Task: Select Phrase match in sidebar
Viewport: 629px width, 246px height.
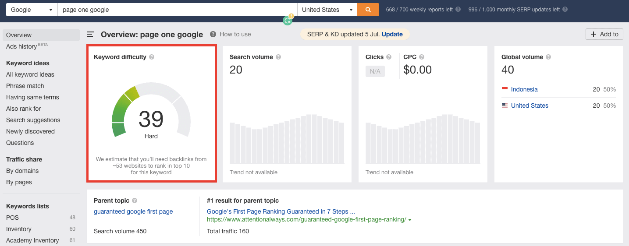Action: pyautogui.click(x=25, y=86)
